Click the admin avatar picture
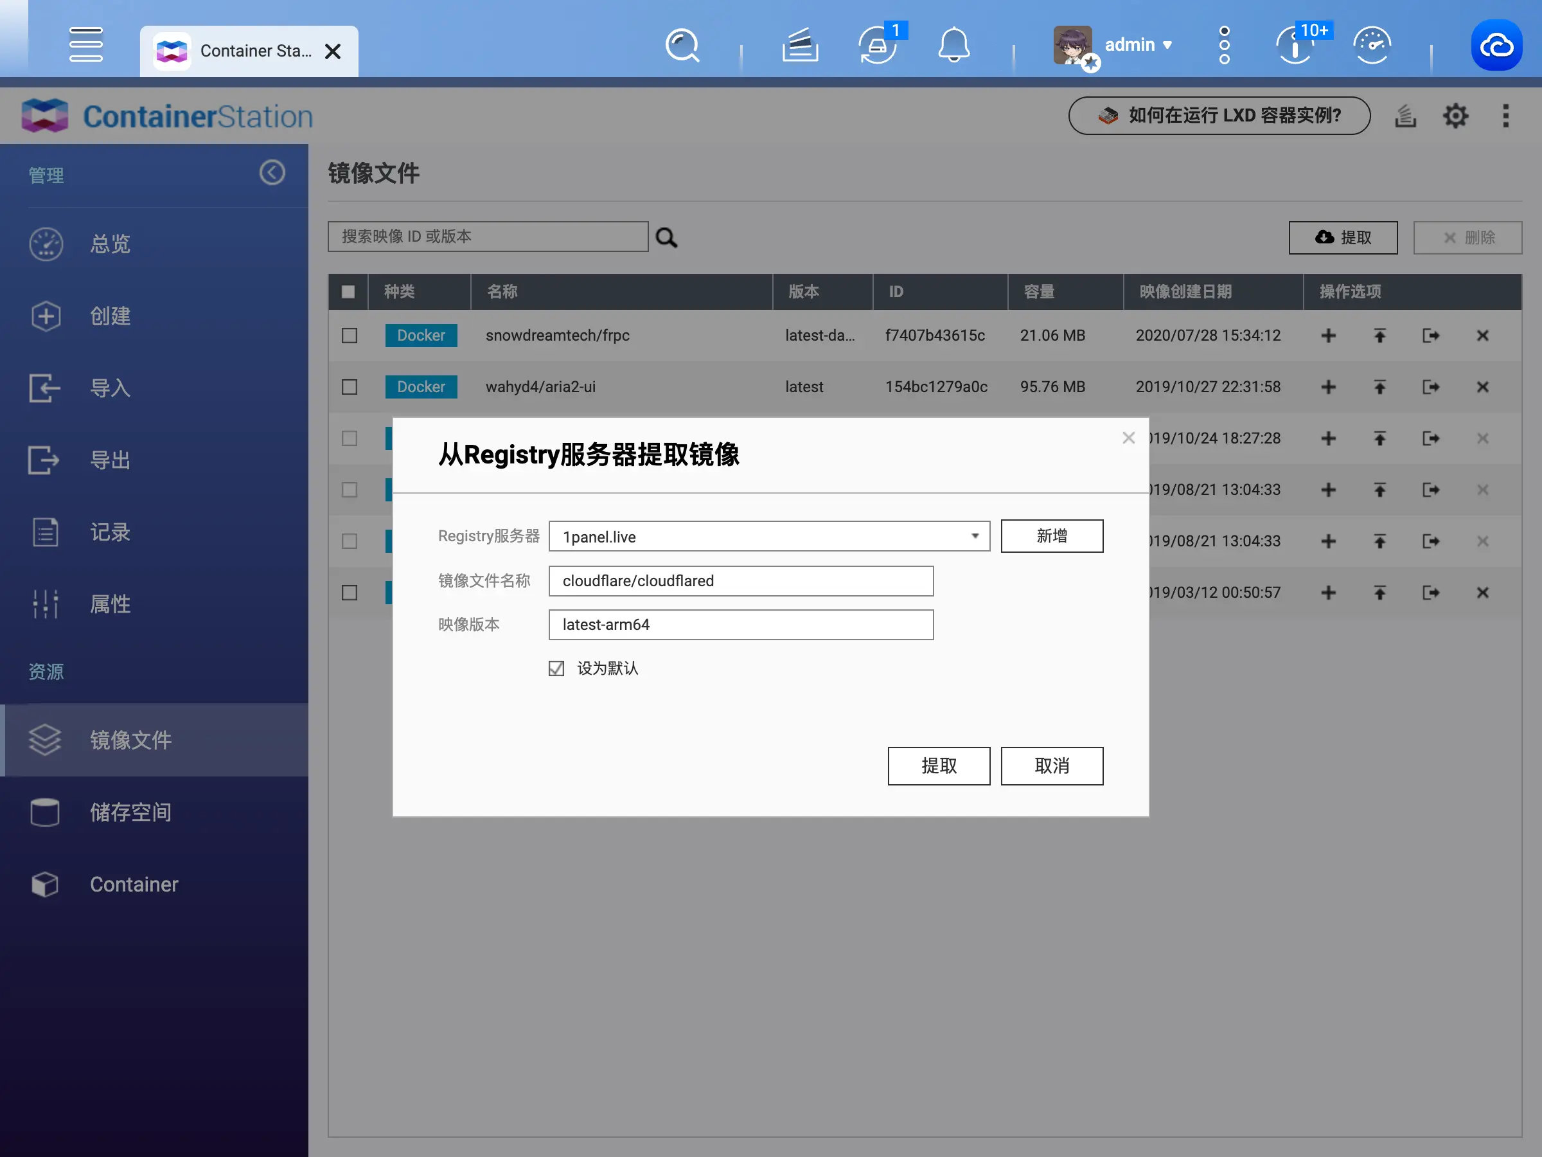The image size is (1542, 1157). click(1073, 46)
